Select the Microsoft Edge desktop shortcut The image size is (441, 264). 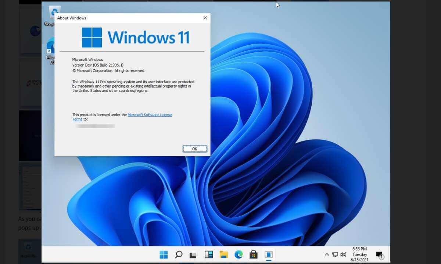click(50, 51)
